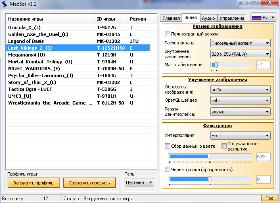
Task: Toggle Черезстрочка (прозрачность) checkbox
Action: tap(168, 169)
